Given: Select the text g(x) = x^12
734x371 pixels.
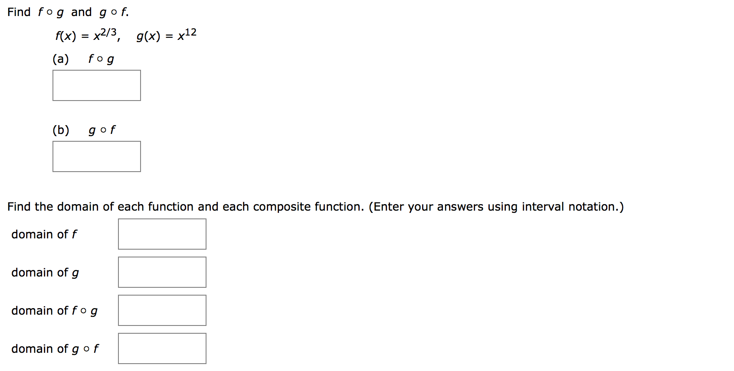Looking at the screenshot, I should [x=165, y=36].
